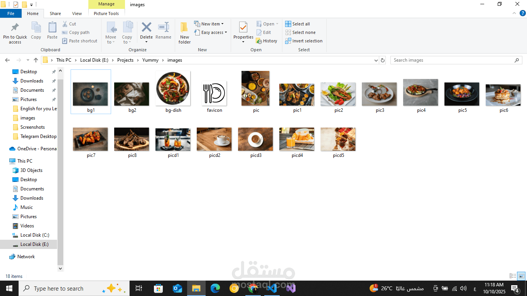527x296 pixels.
Task: Click the Up one level arrow
Action: click(x=36, y=60)
